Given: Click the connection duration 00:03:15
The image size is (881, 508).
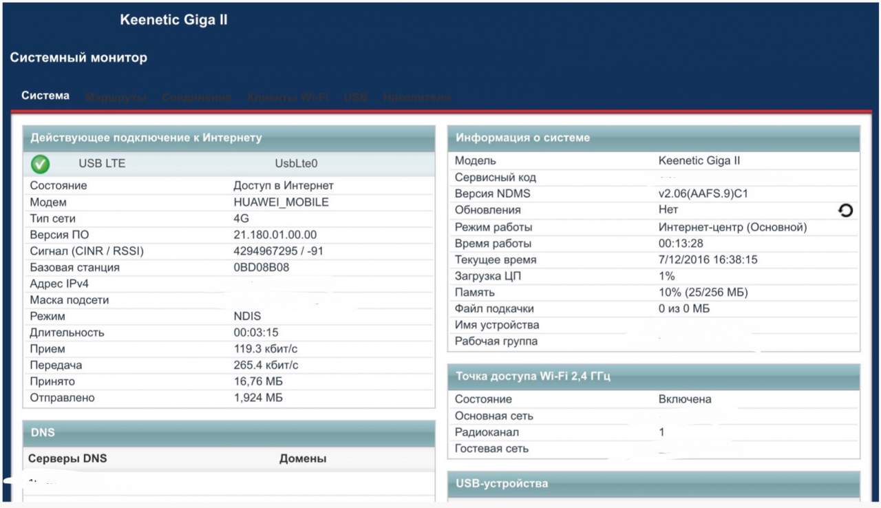Looking at the screenshot, I should point(256,332).
